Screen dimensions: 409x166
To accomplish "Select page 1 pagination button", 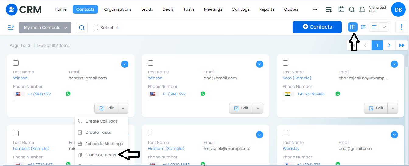I will [x=377, y=45].
